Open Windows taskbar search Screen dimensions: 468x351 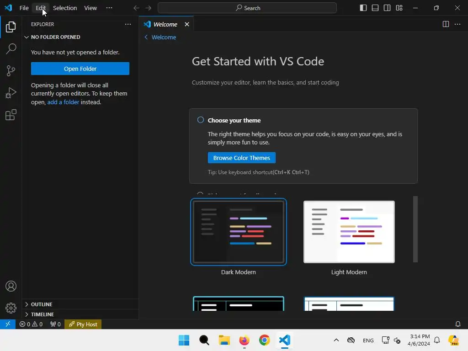point(204,340)
